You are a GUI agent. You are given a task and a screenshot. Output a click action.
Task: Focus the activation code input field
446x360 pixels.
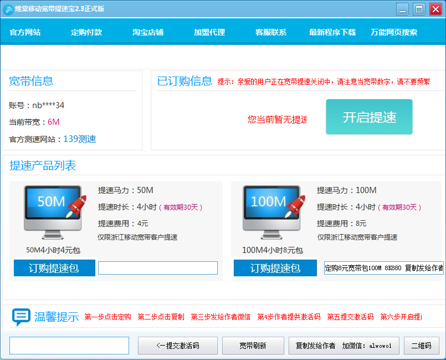pyautogui.click(x=69, y=346)
